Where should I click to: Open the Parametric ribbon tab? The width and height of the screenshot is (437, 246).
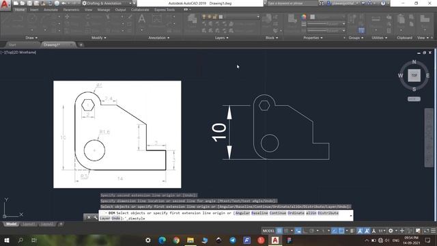[71, 10]
